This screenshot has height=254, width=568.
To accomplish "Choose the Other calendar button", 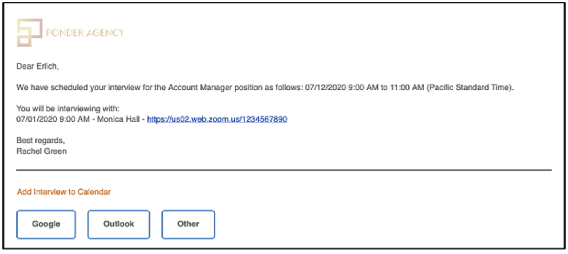I will point(188,224).
